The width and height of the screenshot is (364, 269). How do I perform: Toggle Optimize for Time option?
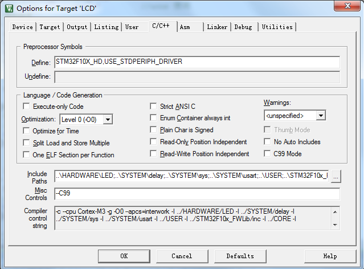(x=26, y=131)
